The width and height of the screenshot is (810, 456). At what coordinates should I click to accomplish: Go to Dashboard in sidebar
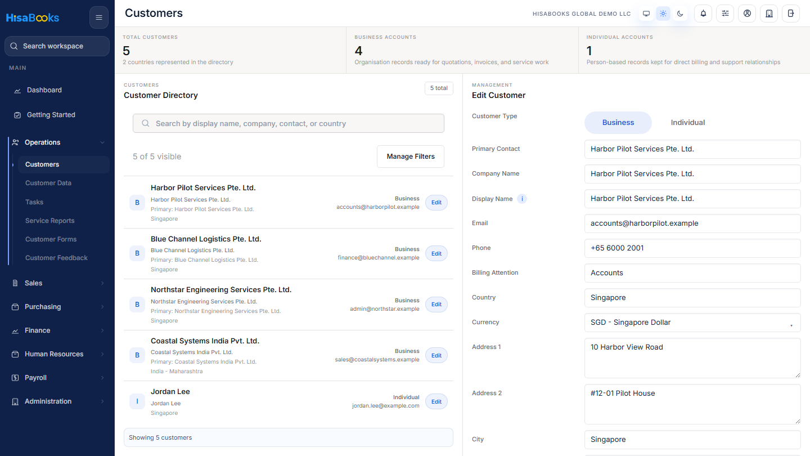click(57, 90)
